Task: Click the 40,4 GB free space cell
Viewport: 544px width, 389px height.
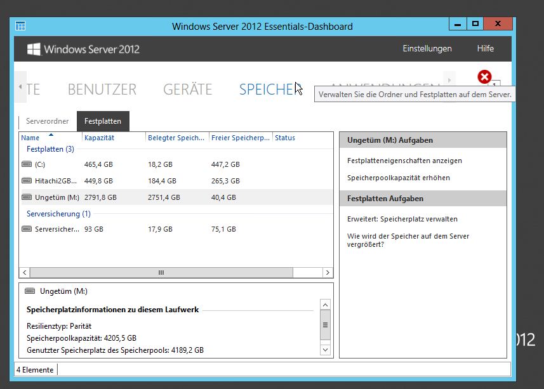Action: pos(223,197)
